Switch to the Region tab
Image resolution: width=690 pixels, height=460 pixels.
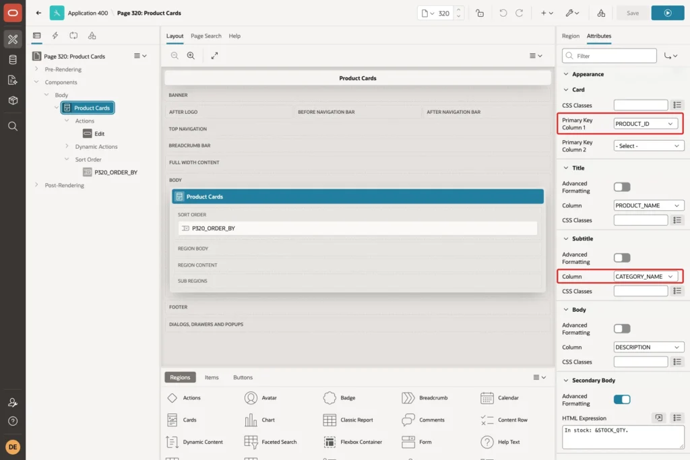(x=570, y=36)
